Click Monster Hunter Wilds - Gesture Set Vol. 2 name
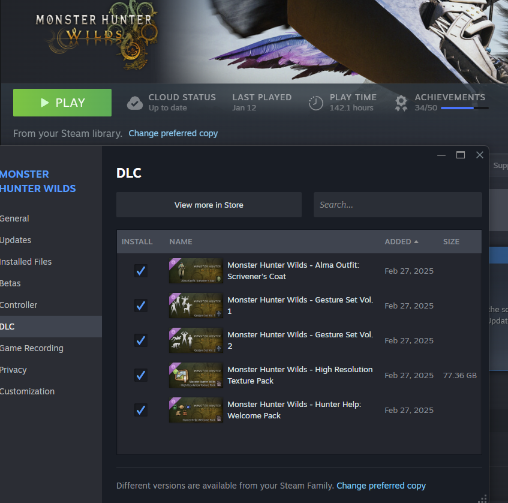Viewport: 508px width, 503px height. pos(300,340)
